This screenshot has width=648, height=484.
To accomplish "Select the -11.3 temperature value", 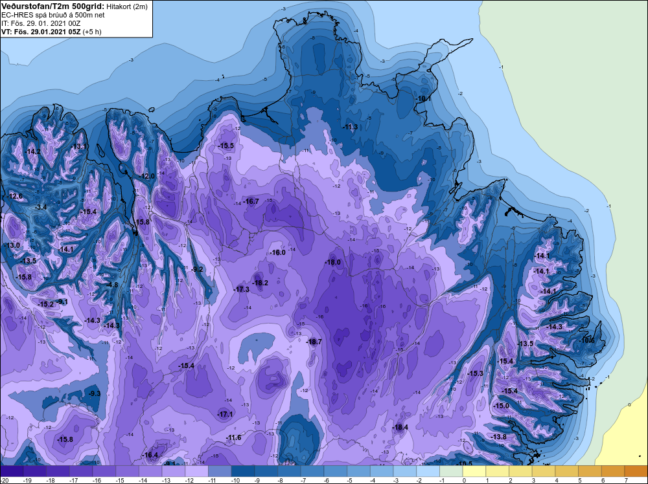I will click(x=350, y=127).
